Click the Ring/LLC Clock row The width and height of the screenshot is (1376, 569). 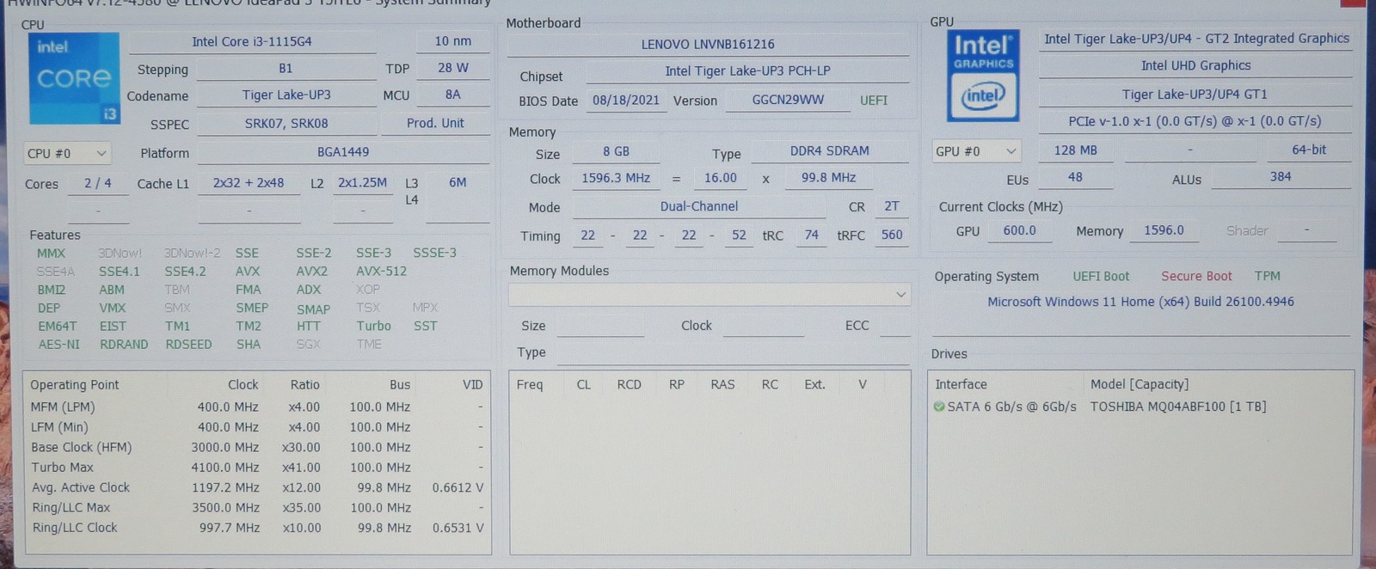pyautogui.click(x=257, y=528)
